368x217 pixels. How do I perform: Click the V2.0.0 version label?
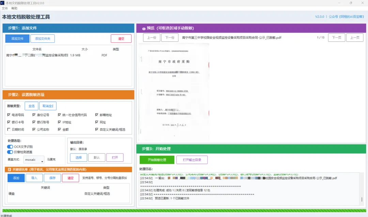click(319, 17)
